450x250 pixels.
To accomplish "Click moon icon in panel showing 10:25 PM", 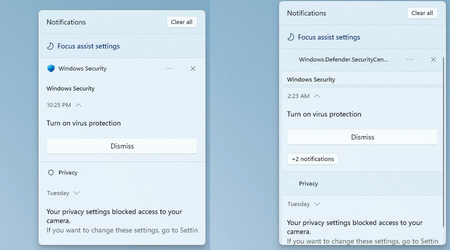I will [x=50, y=46].
